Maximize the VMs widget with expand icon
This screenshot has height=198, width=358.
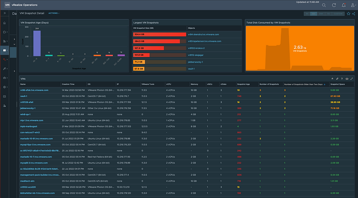point(352,79)
